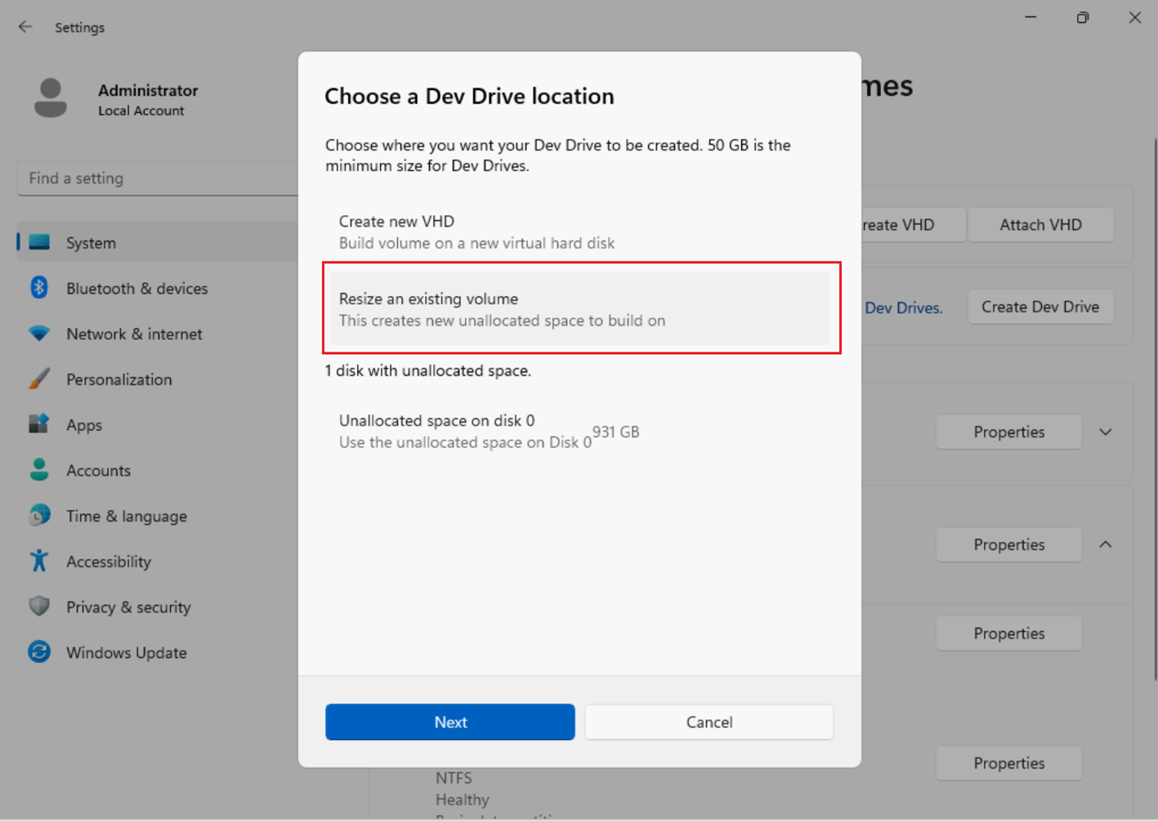Expand the first Properties chevron down

[x=1105, y=432]
